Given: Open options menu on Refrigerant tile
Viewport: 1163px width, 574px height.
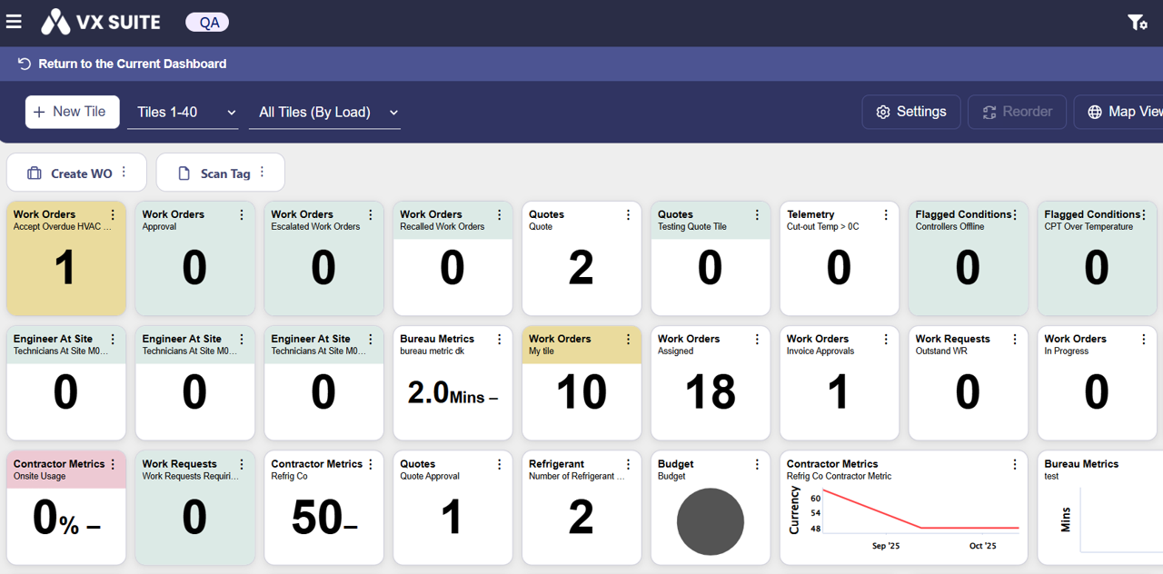Looking at the screenshot, I should pyautogui.click(x=629, y=464).
